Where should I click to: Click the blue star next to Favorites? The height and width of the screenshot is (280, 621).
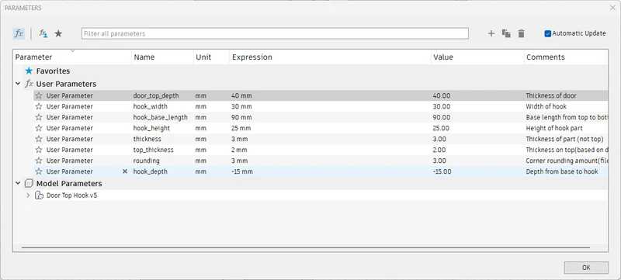point(29,71)
